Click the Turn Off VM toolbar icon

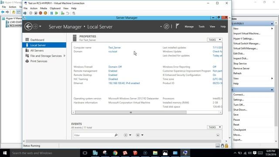point(36,13)
